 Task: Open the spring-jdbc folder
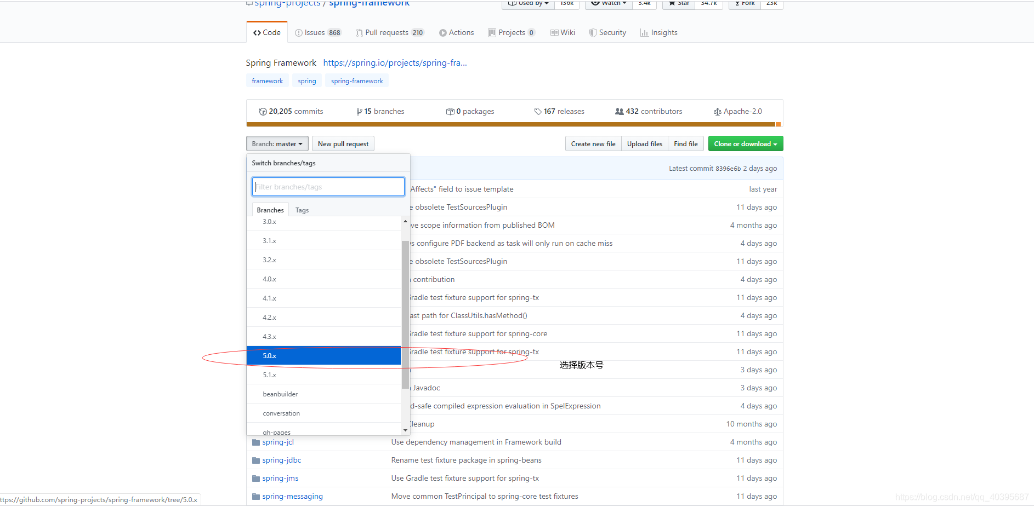(x=282, y=460)
